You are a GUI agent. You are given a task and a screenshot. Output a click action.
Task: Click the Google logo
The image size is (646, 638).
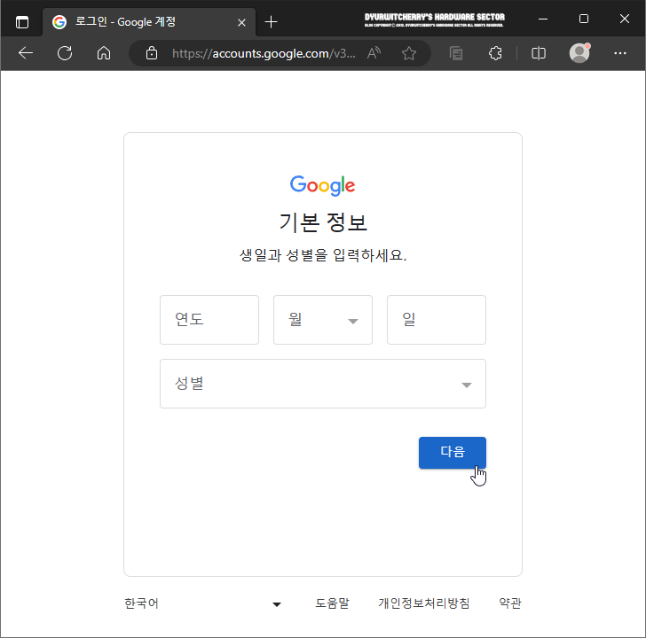point(323,185)
